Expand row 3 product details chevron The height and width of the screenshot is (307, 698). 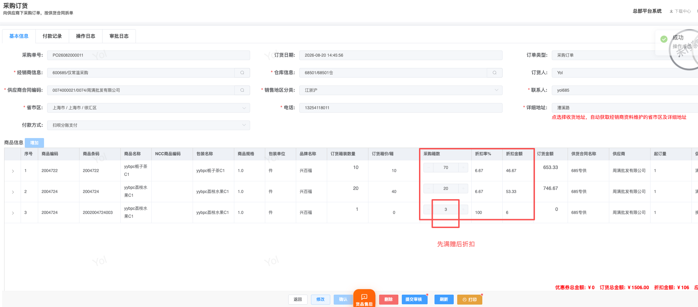(13, 213)
